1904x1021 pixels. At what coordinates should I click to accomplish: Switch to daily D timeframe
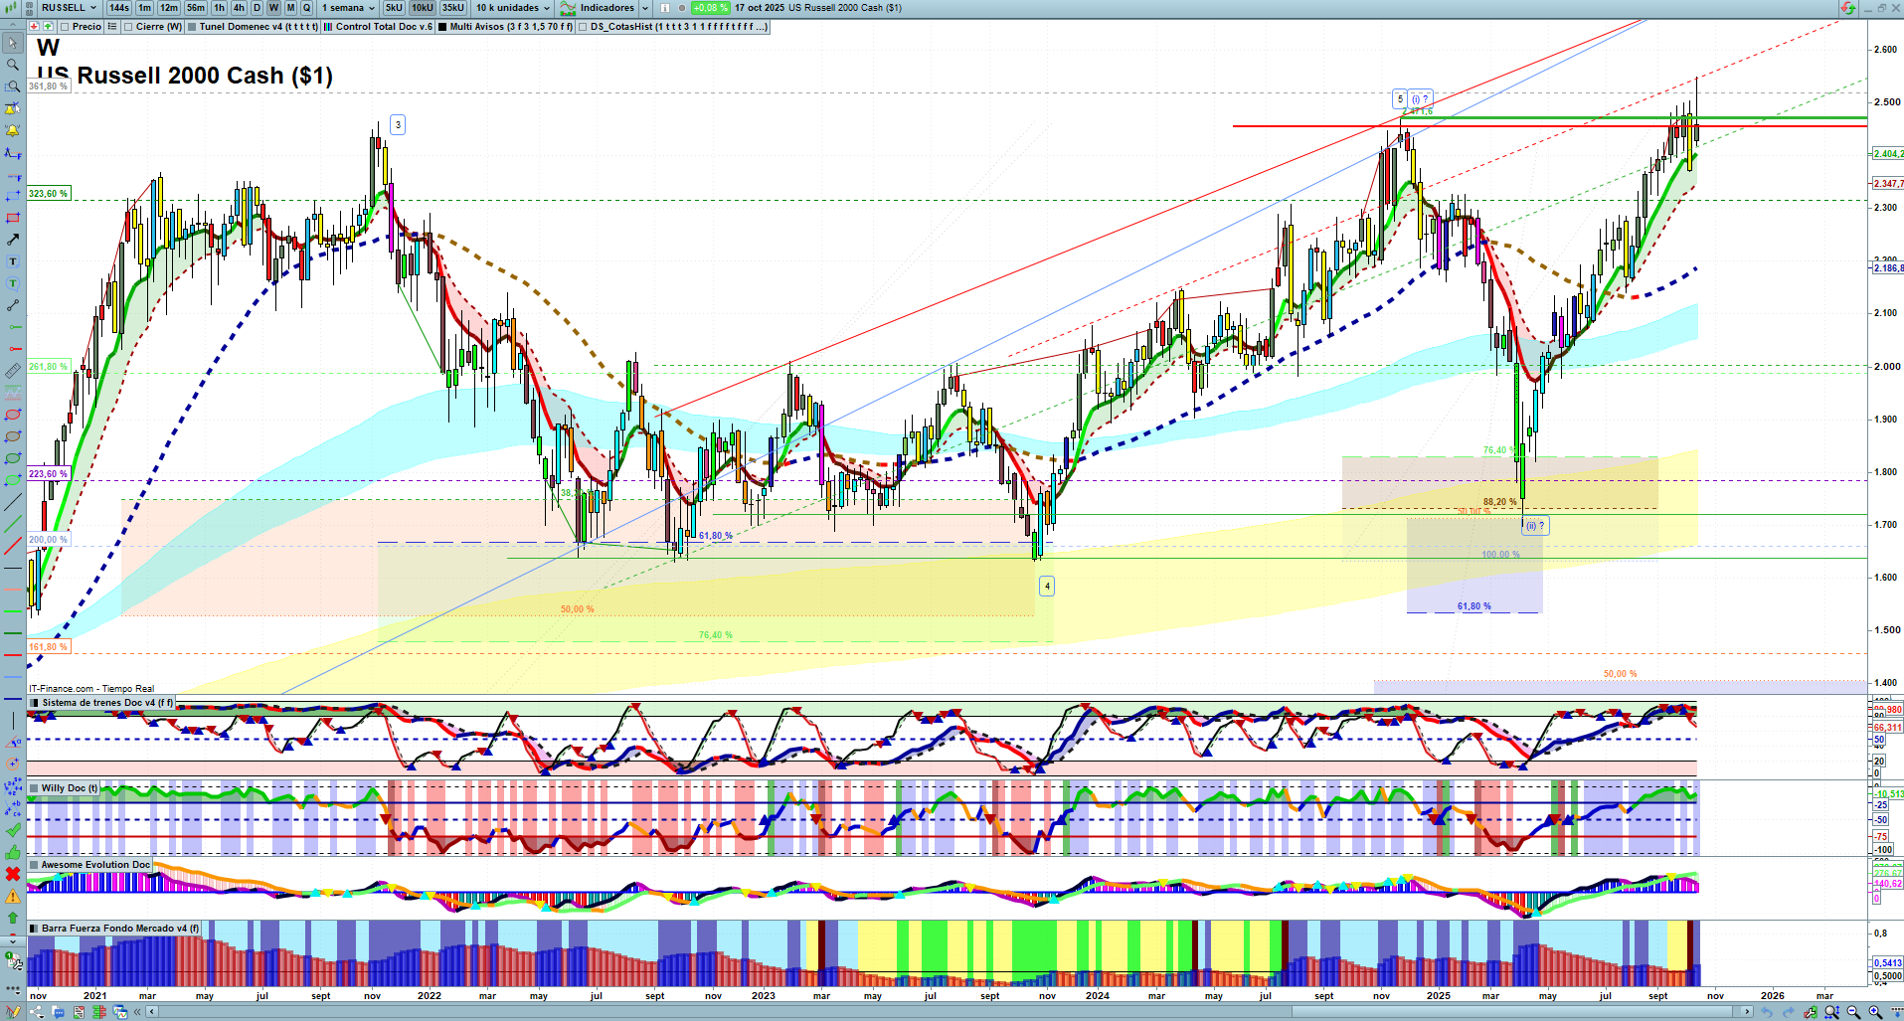[257, 8]
